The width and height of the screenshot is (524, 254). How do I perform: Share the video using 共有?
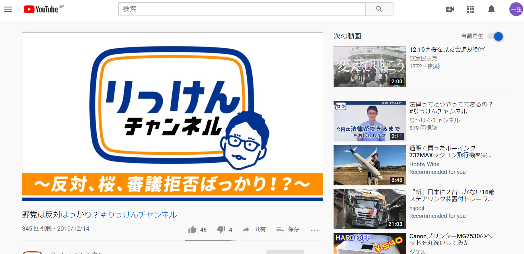[254, 229]
